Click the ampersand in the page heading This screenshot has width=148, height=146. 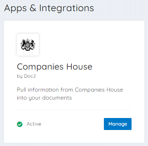click(33, 8)
